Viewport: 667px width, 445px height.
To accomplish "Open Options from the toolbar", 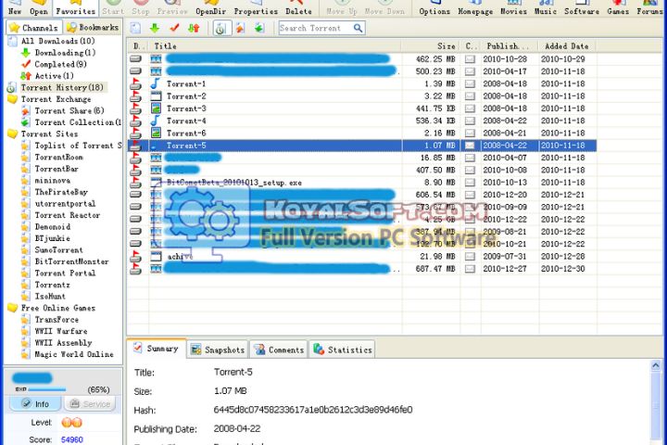I will tap(434, 7).
